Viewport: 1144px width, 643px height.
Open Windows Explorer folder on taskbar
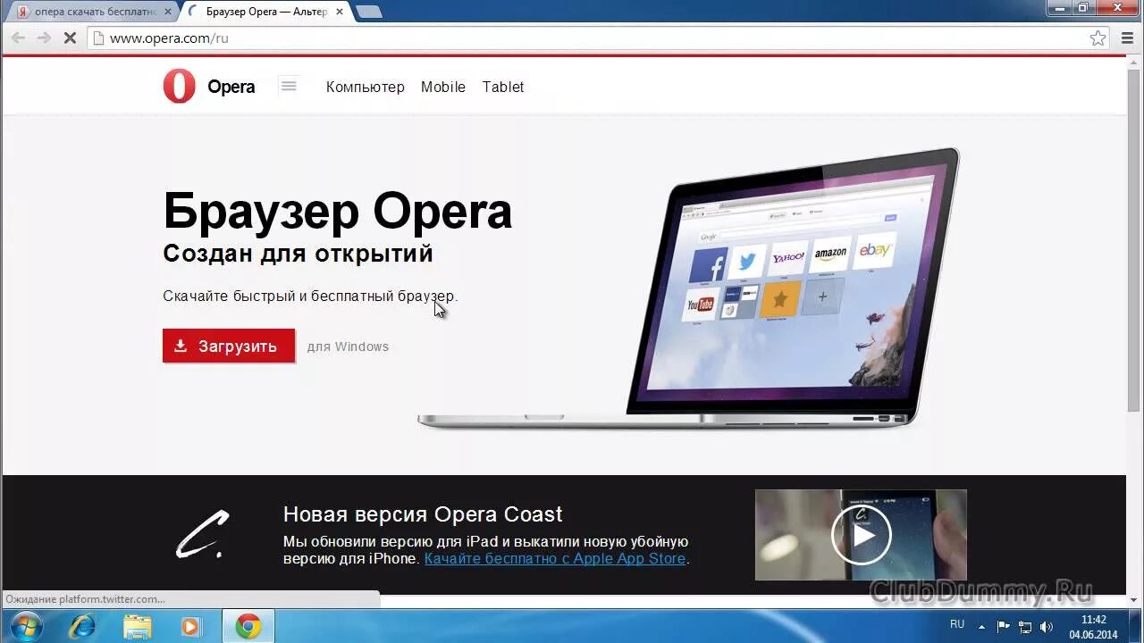[x=137, y=626]
